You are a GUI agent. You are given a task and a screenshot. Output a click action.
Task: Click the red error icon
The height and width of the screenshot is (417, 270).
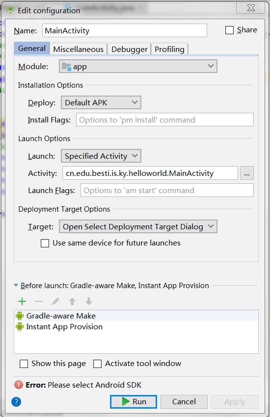click(19, 385)
